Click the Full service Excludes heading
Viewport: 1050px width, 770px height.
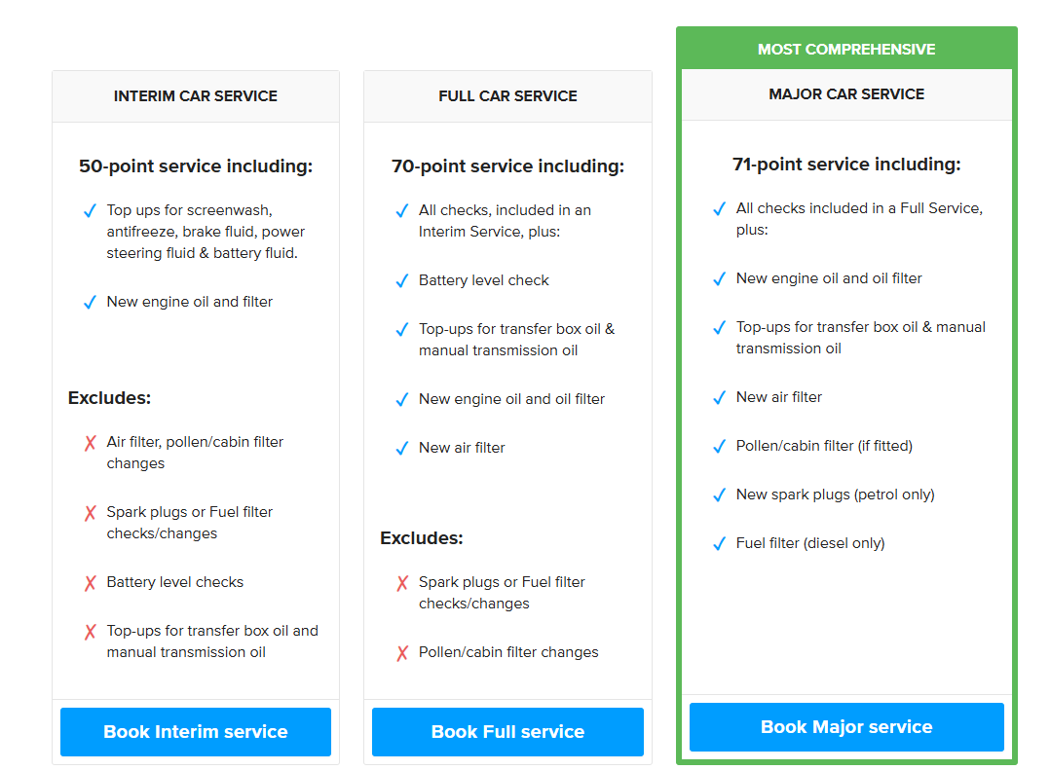point(422,538)
